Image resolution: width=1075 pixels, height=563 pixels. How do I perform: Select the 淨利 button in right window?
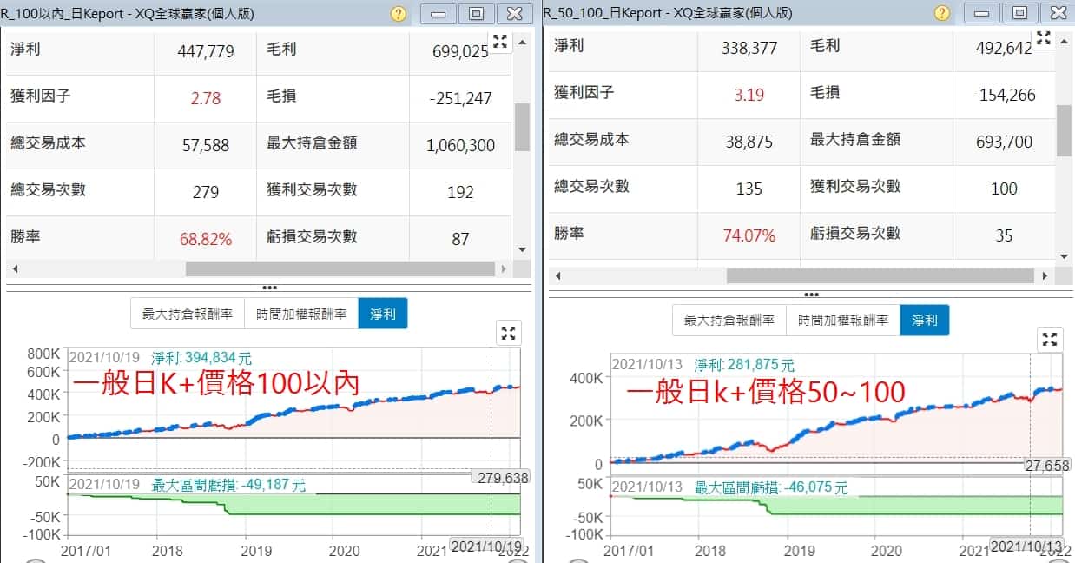coord(924,321)
